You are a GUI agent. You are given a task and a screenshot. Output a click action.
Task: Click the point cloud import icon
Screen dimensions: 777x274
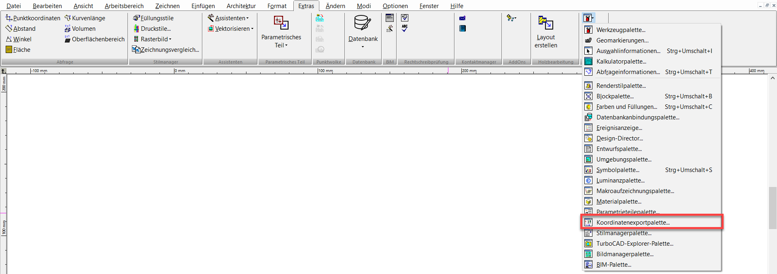coord(320,18)
